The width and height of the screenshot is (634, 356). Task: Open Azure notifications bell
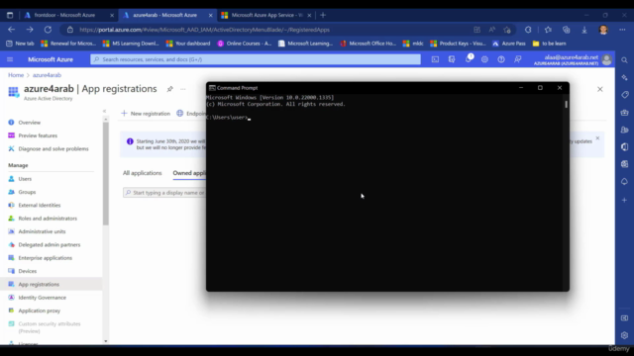(x=469, y=59)
